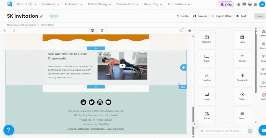Click the app logo in the top-left corner
Image resolution: width=266 pixels, height=138 pixels.
10,4
